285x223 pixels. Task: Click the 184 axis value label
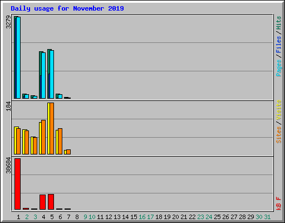point(8,106)
